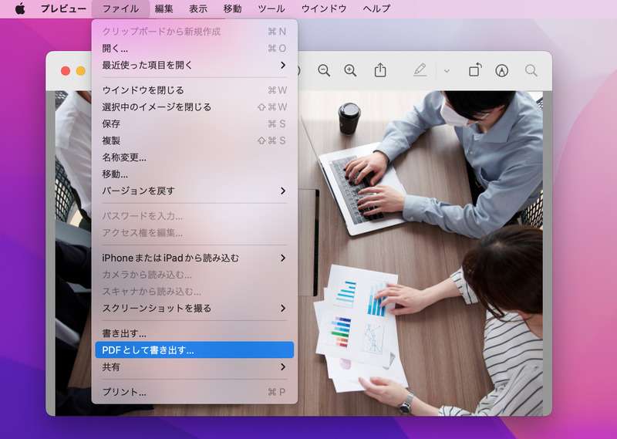Select 移動... in the file menu

[194, 174]
